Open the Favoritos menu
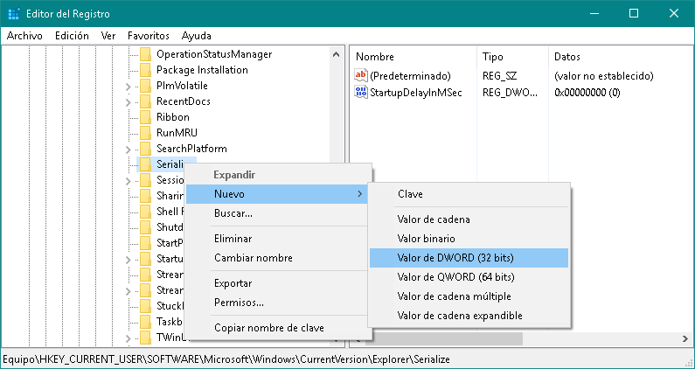 (148, 36)
